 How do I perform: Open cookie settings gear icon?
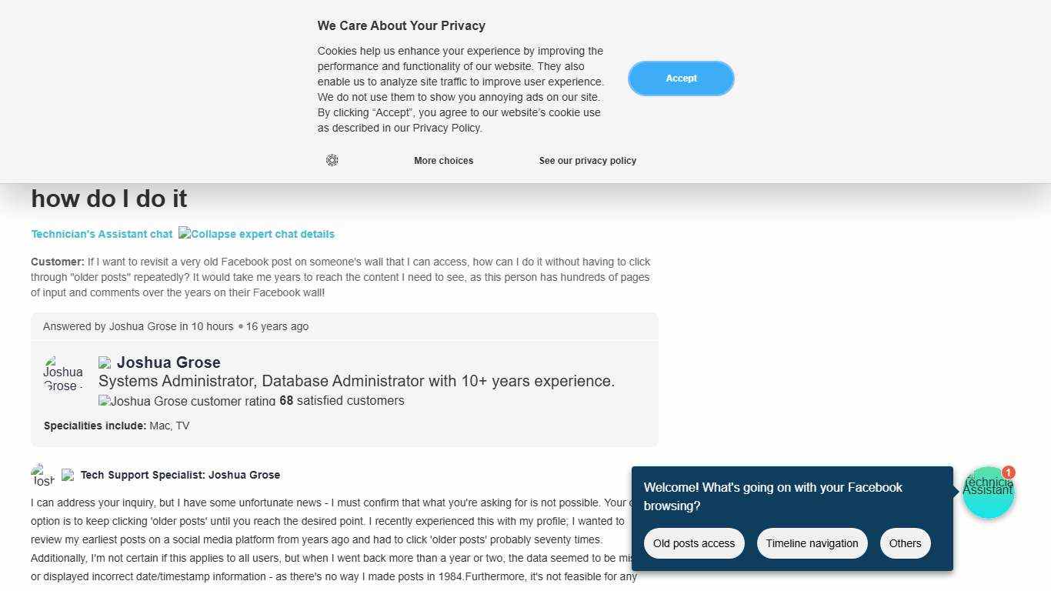332,160
